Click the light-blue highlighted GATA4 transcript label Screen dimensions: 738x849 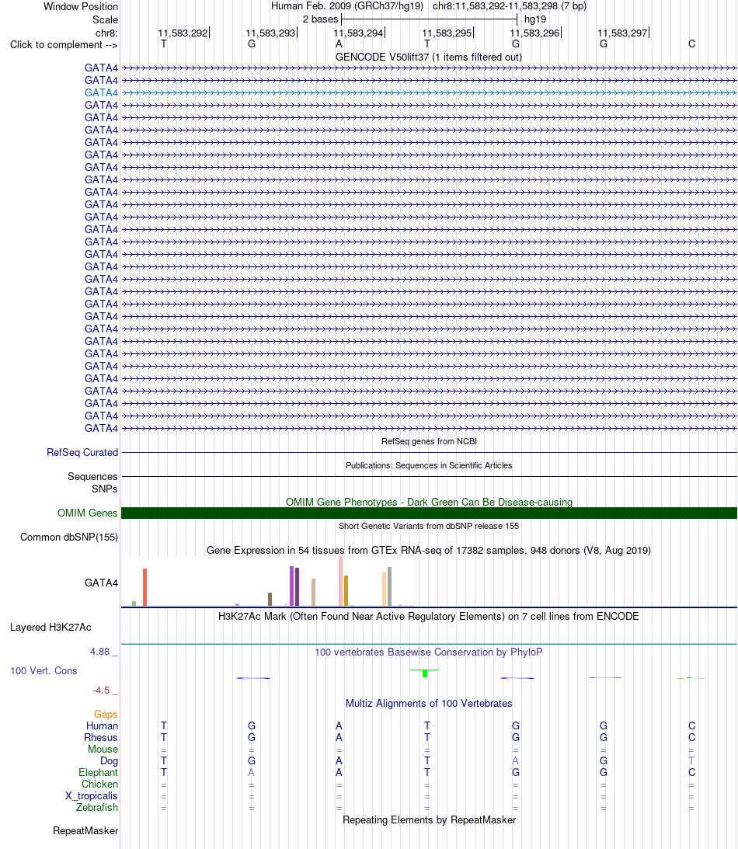point(101,92)
